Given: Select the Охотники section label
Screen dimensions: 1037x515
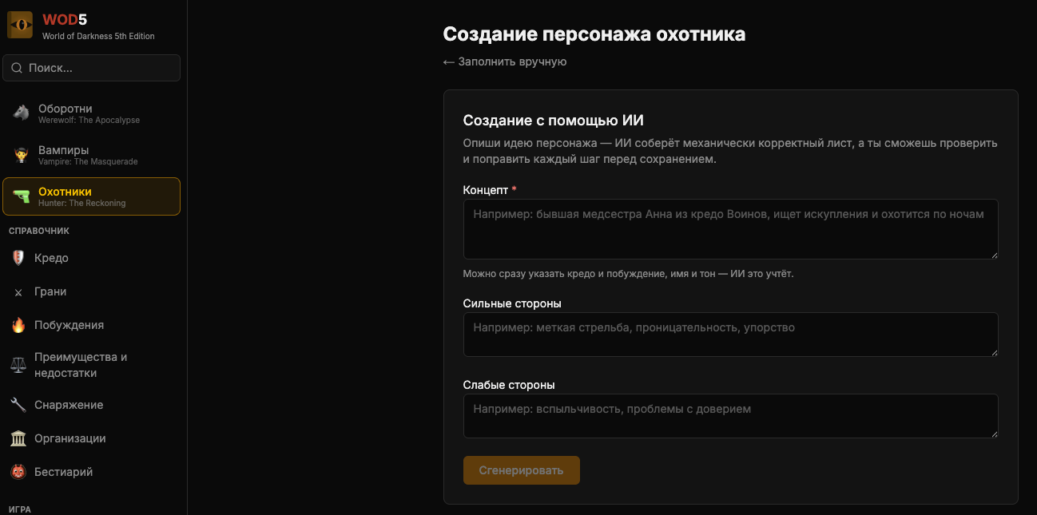Looking at the screenshot, I should point(65,192).
